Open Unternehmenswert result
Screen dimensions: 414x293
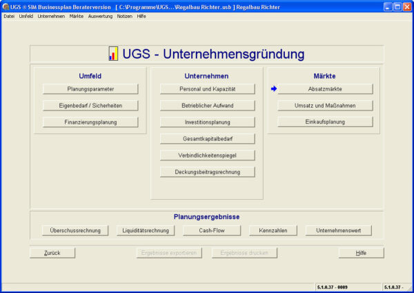[339, 230]
